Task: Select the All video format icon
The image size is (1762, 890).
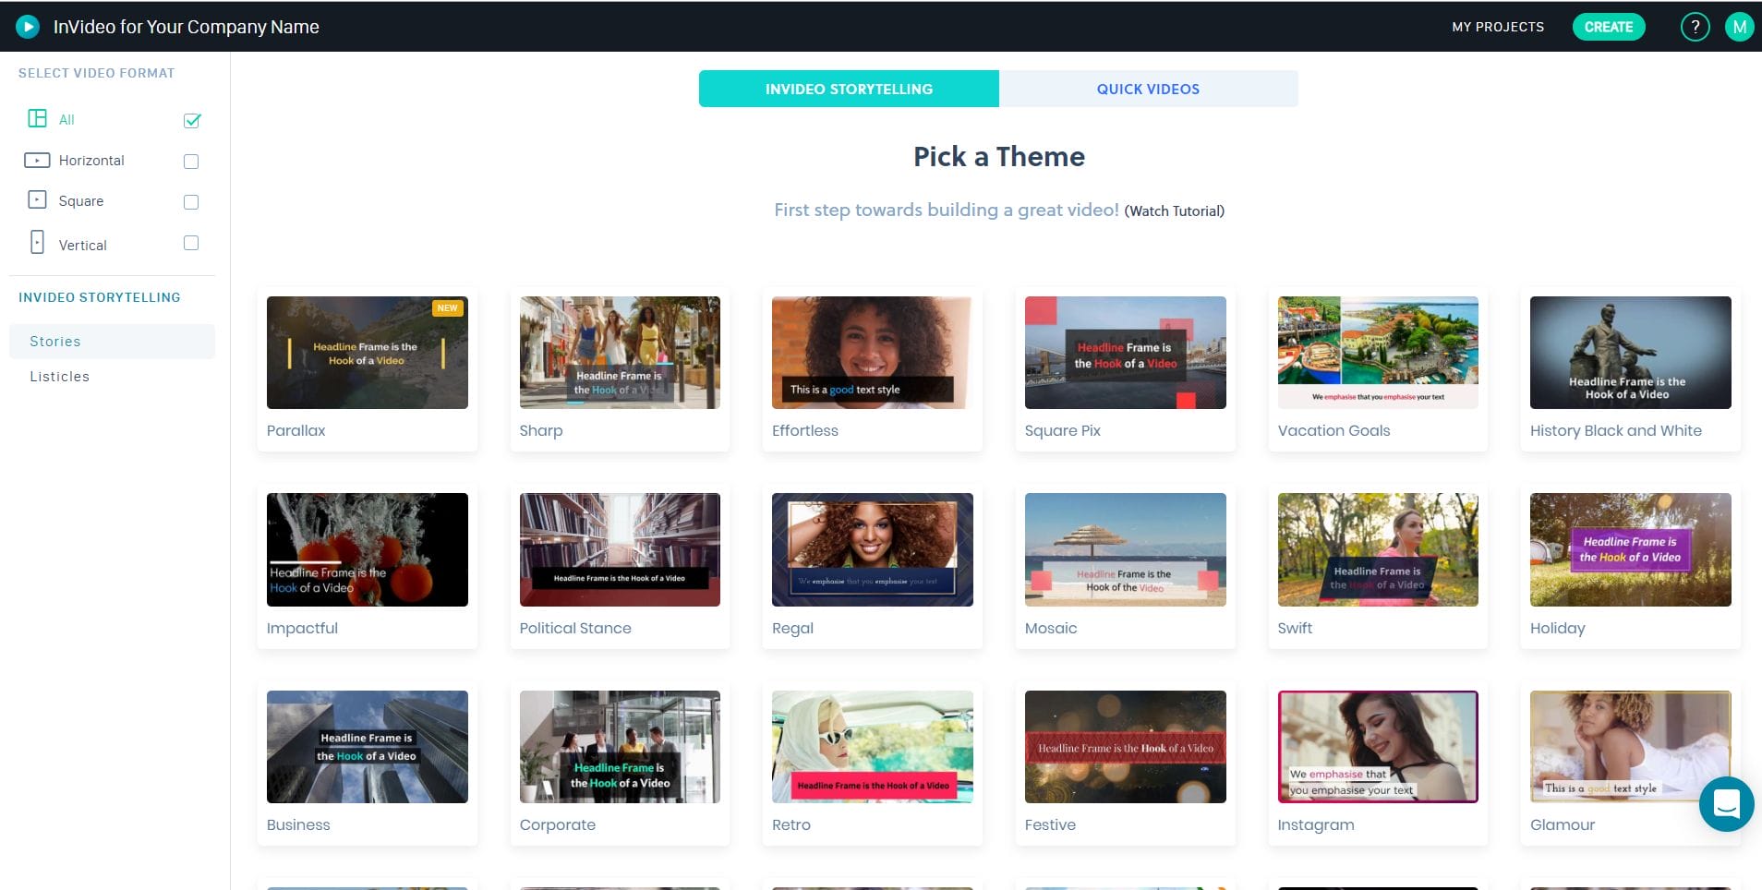Action: click(37, 118)
